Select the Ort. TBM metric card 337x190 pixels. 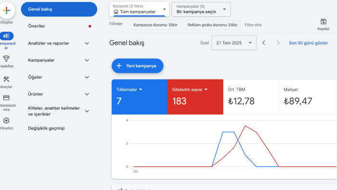(x=251, y=97)
